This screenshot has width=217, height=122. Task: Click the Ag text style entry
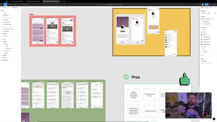(x=207, y=19)
